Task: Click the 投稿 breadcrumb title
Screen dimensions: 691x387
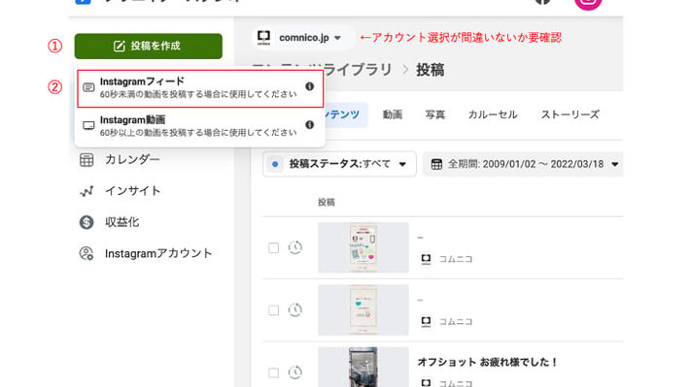Action: (x=431, y=70)
